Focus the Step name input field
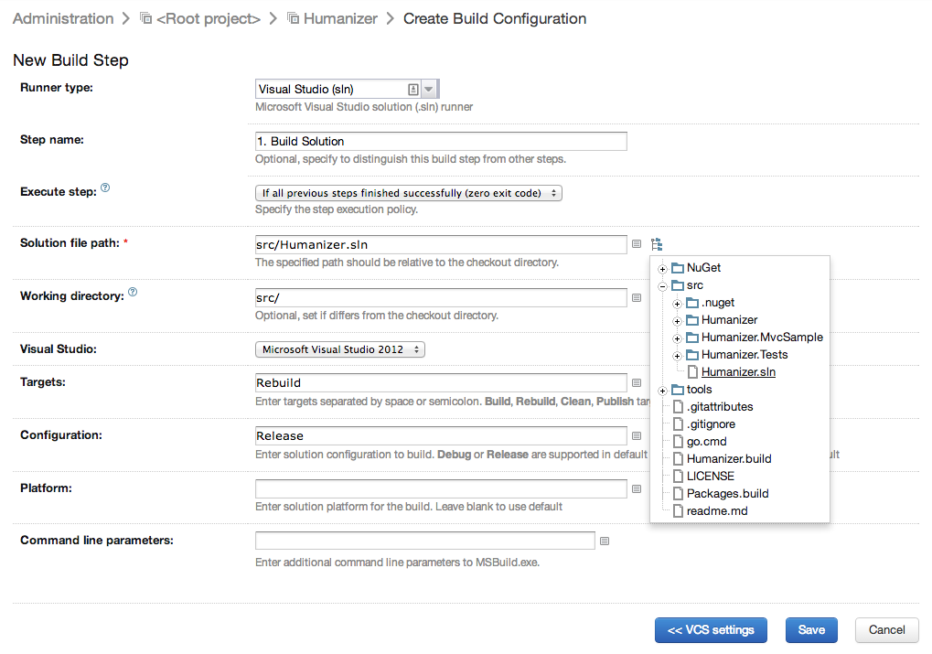The image size is (932, 654). pos(441,142)
